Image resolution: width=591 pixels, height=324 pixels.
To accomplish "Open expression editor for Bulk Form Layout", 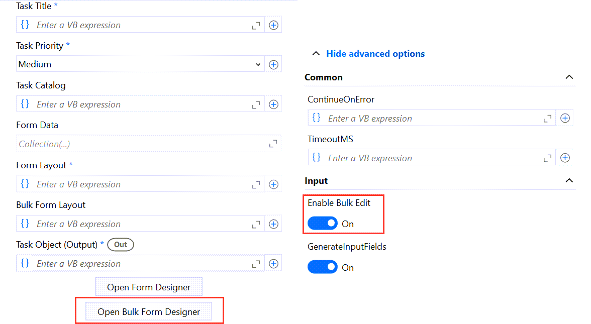I will [x=256, y=224].
